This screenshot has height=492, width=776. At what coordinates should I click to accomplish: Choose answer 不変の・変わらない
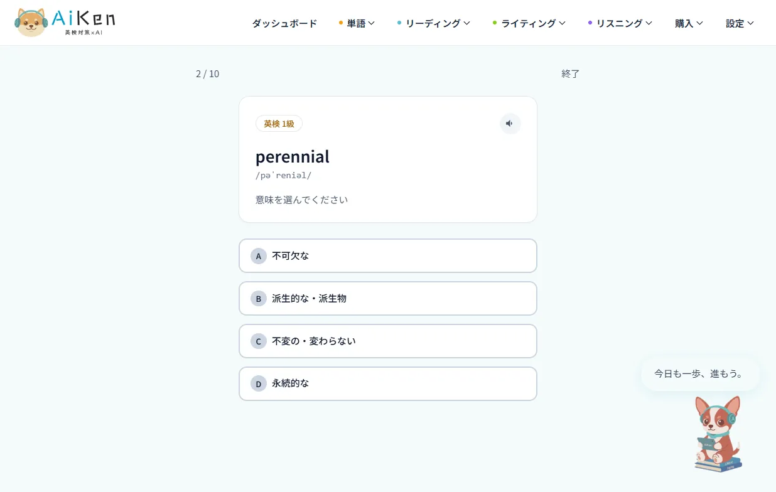click(x=388, y=341)
